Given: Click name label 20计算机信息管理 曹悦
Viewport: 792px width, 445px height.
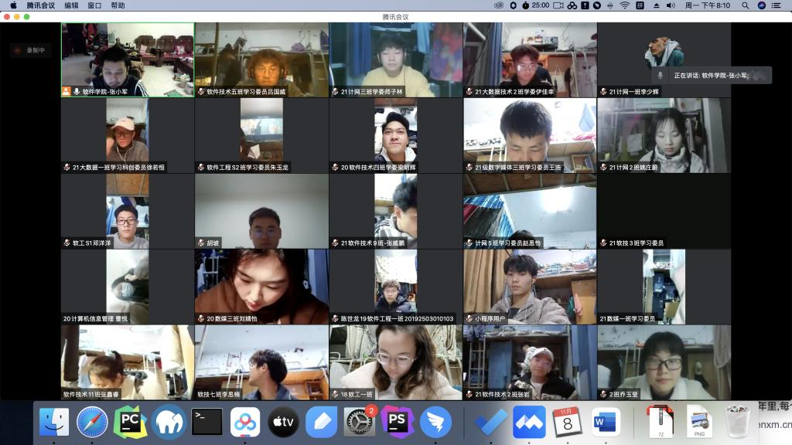Looking at the screenshot, I should click(x=95, y=319).
